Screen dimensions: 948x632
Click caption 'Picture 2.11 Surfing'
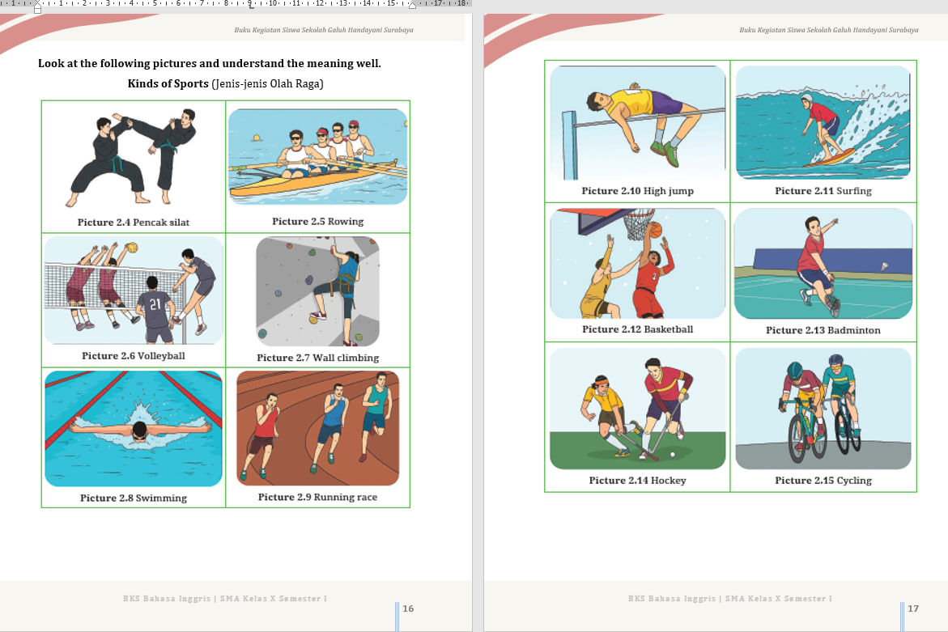pyautogui.click(x=823, y=191)
